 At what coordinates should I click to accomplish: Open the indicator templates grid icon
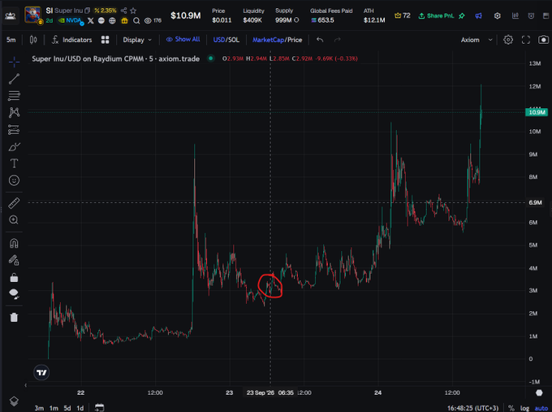pyautogui.click(x=105, y=40)
